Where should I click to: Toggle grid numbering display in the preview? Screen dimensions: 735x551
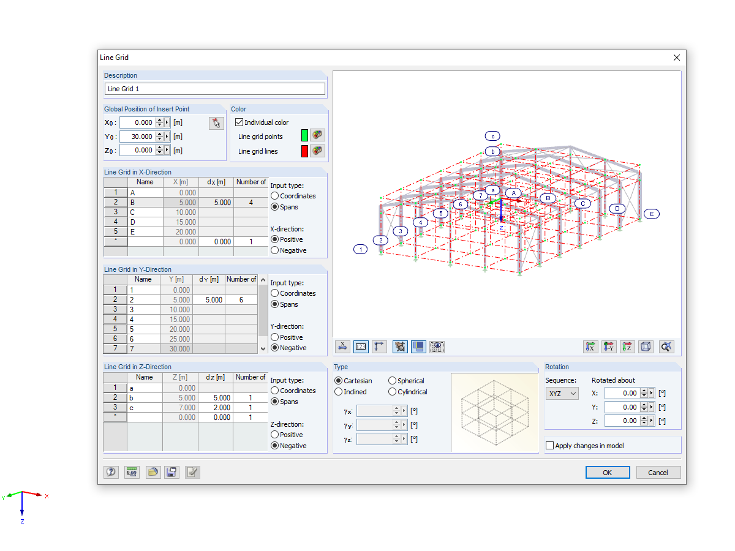pos(361,347)
